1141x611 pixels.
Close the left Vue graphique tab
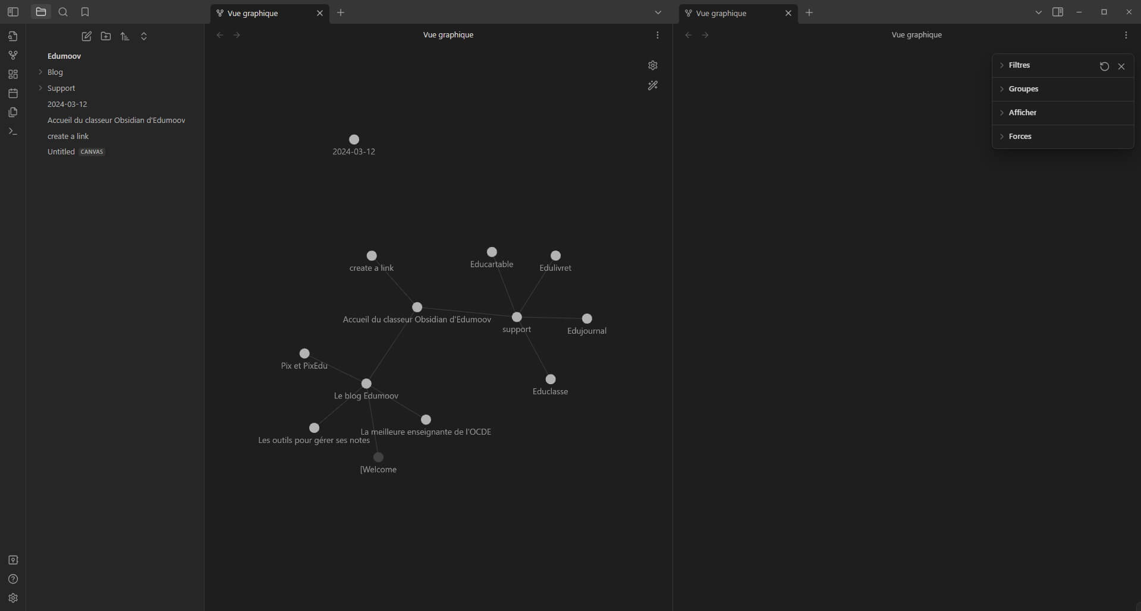click(320, 13)
